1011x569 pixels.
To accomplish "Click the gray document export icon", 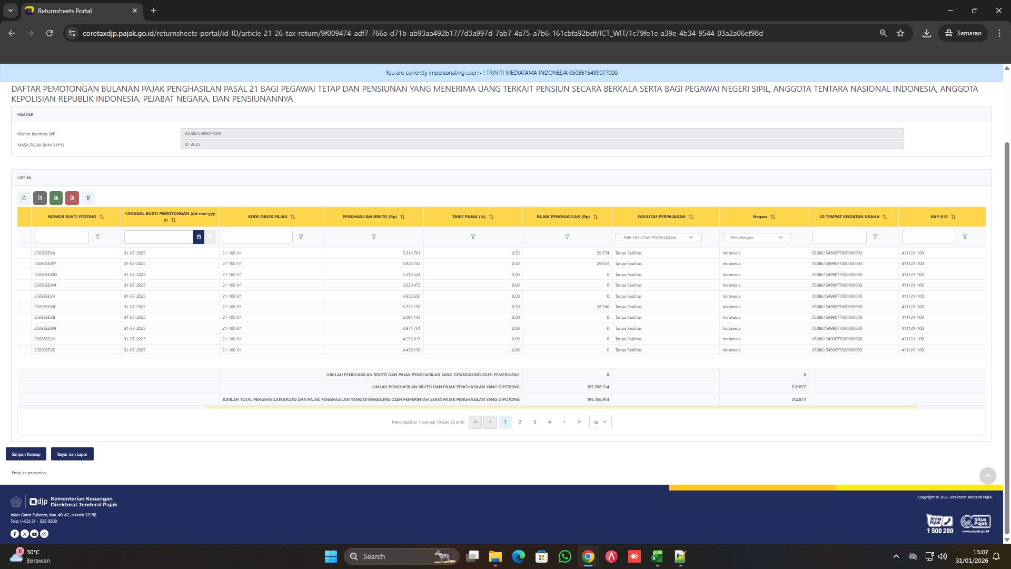I will coord(40,198).
